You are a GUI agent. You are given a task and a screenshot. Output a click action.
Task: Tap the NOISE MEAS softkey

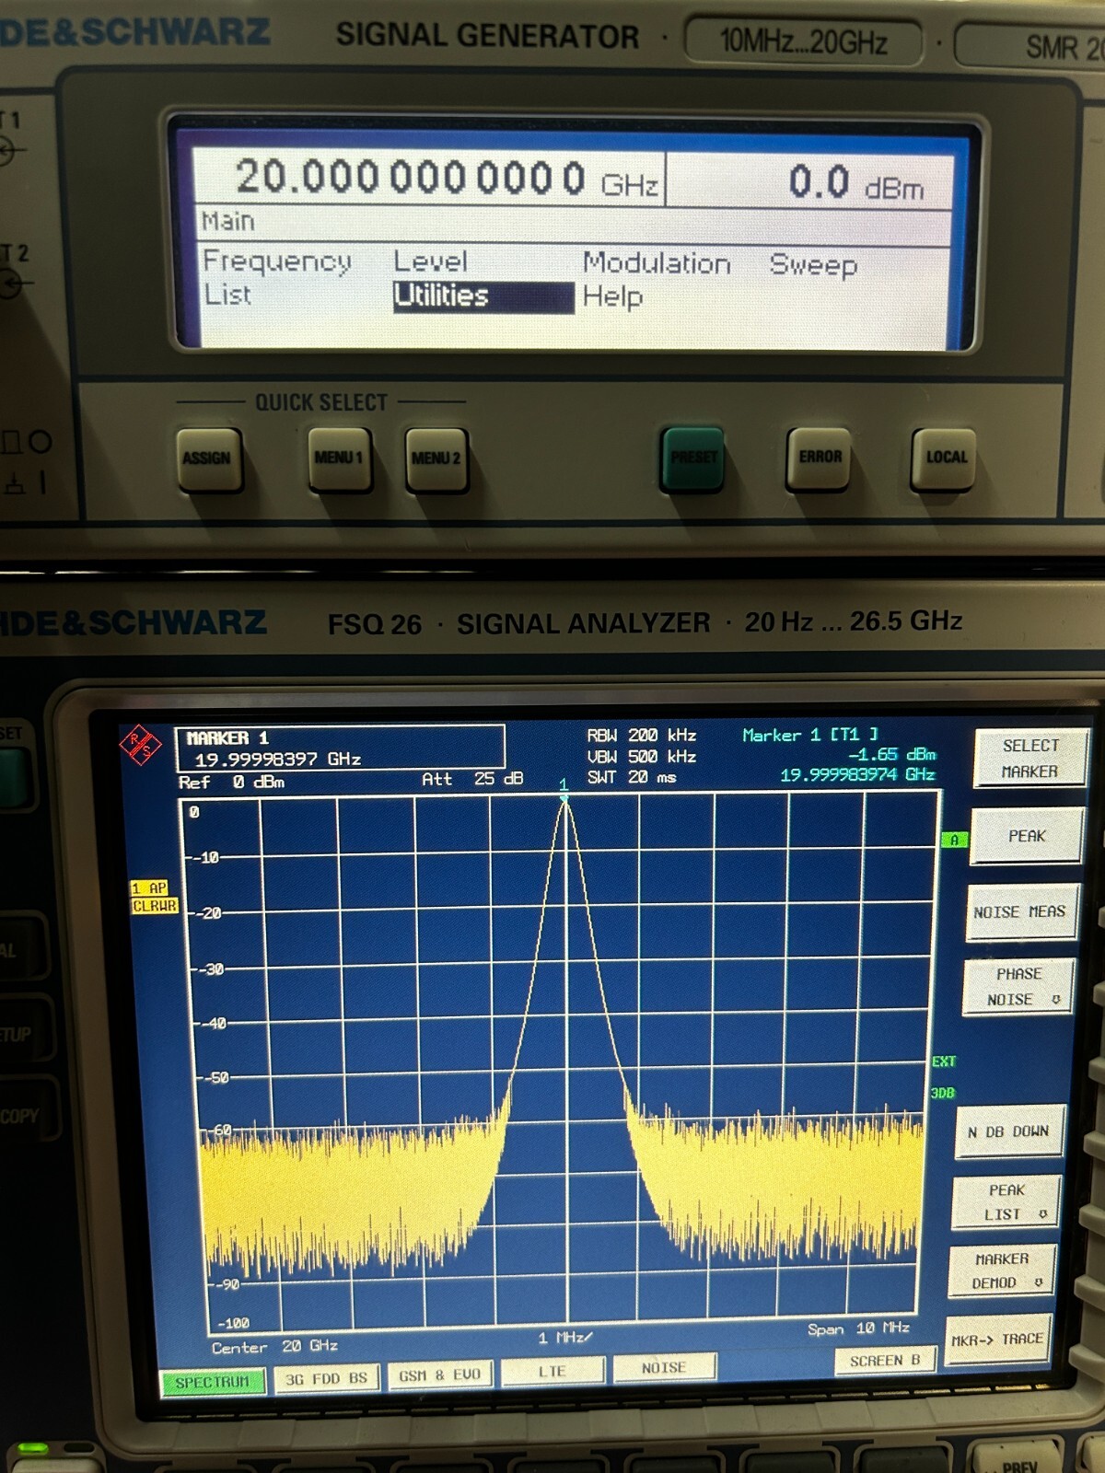click(x=1020, y=912)
